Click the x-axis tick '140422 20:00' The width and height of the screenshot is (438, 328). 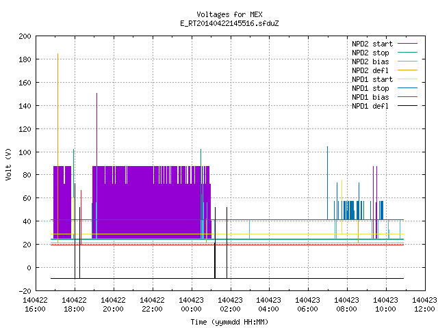[113, 305]
